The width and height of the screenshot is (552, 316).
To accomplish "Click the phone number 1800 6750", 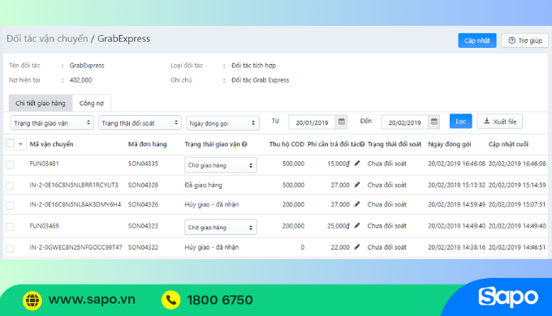I will click(220, 300).
